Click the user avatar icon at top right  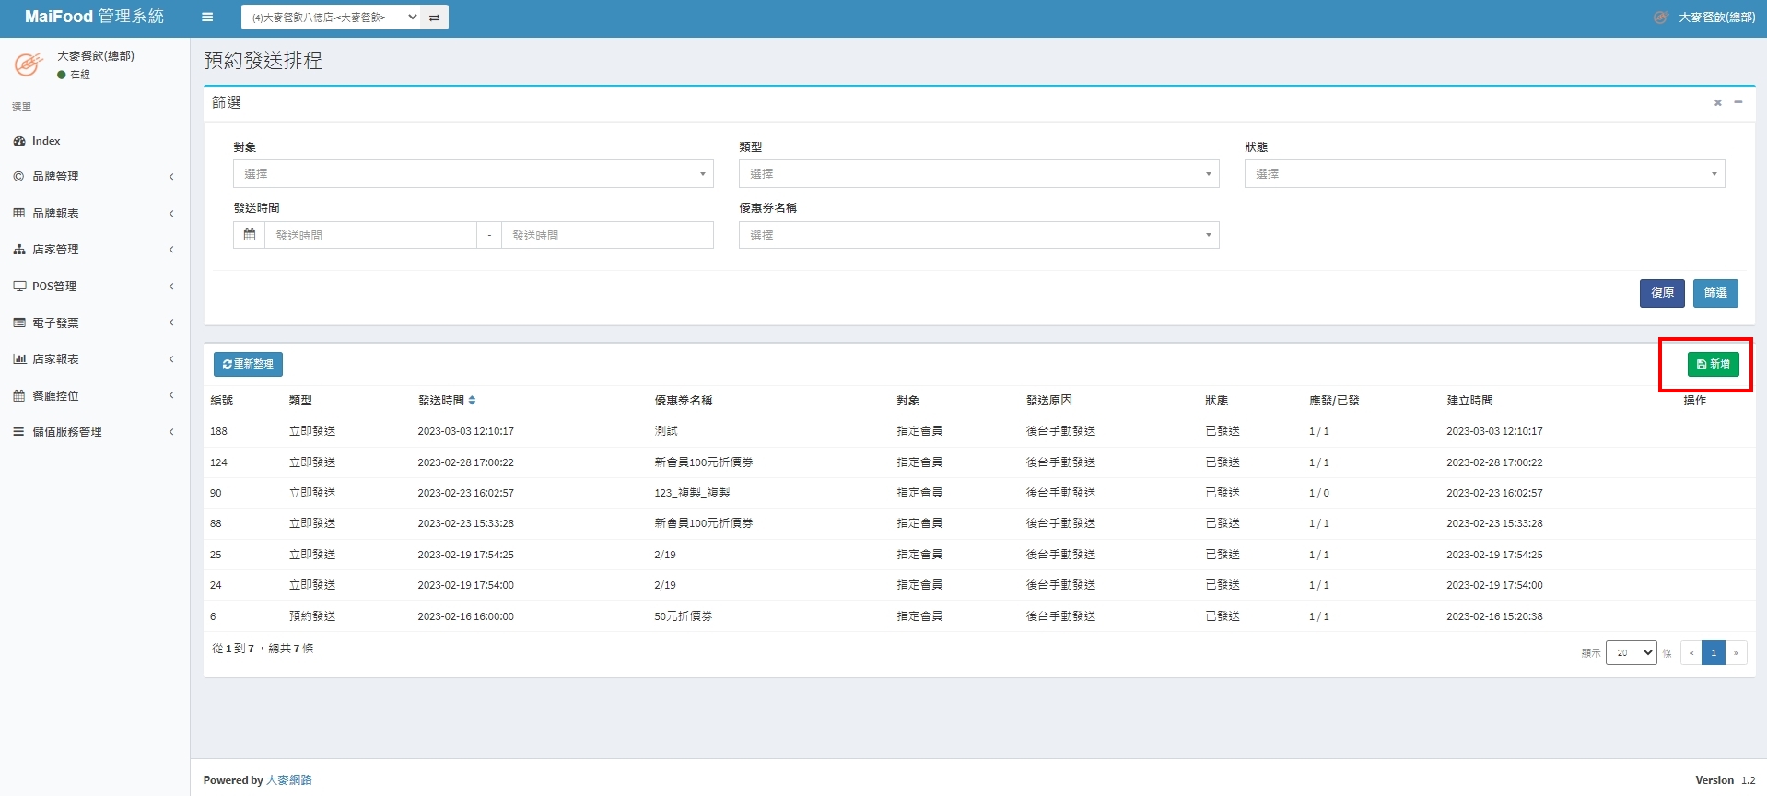[1660, 17]
